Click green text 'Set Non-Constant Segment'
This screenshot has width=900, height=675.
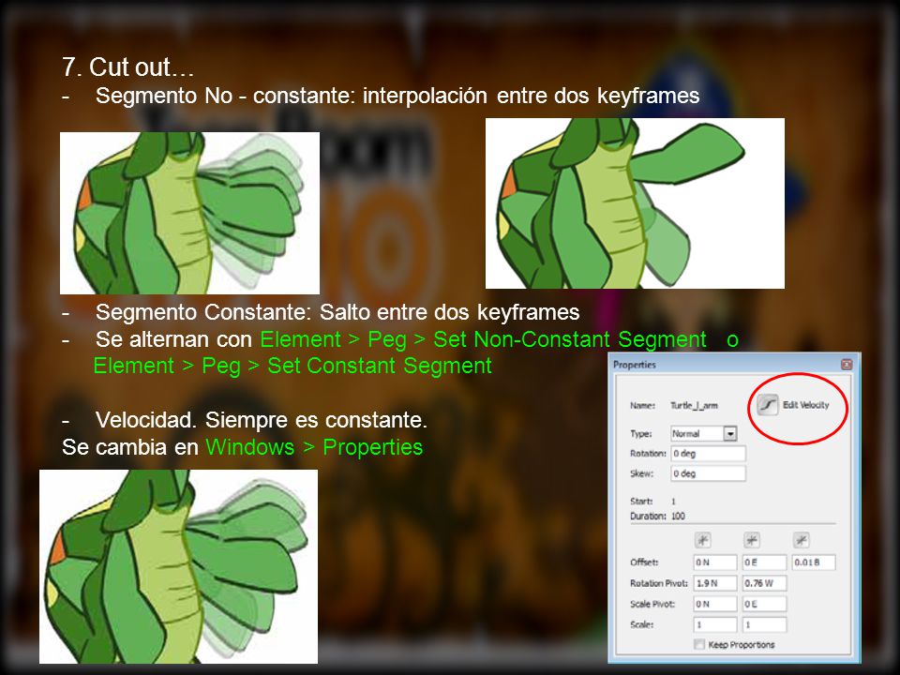(x=569, y=339)
